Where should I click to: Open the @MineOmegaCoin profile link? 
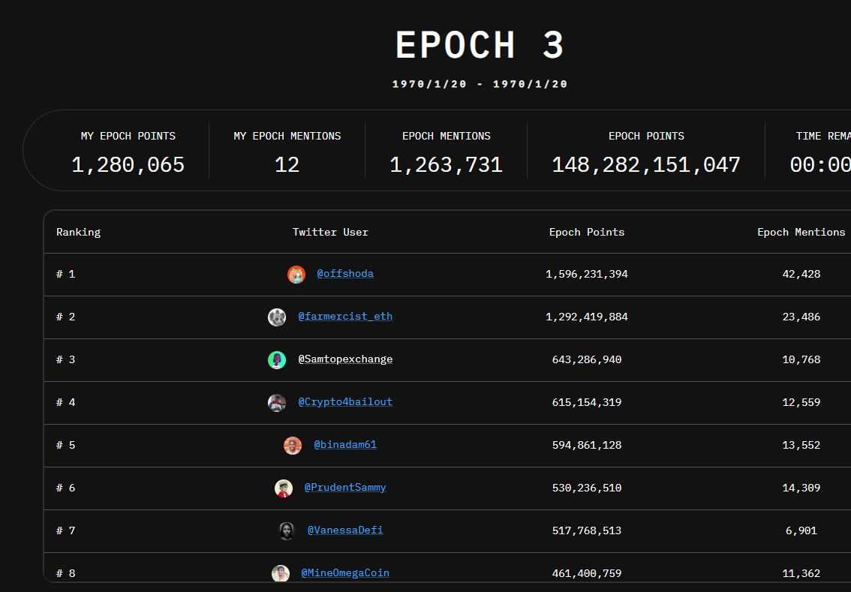pos(345,573)
